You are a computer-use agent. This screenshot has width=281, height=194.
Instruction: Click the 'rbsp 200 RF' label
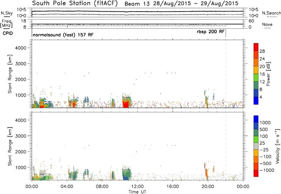[x=210, y=32]
